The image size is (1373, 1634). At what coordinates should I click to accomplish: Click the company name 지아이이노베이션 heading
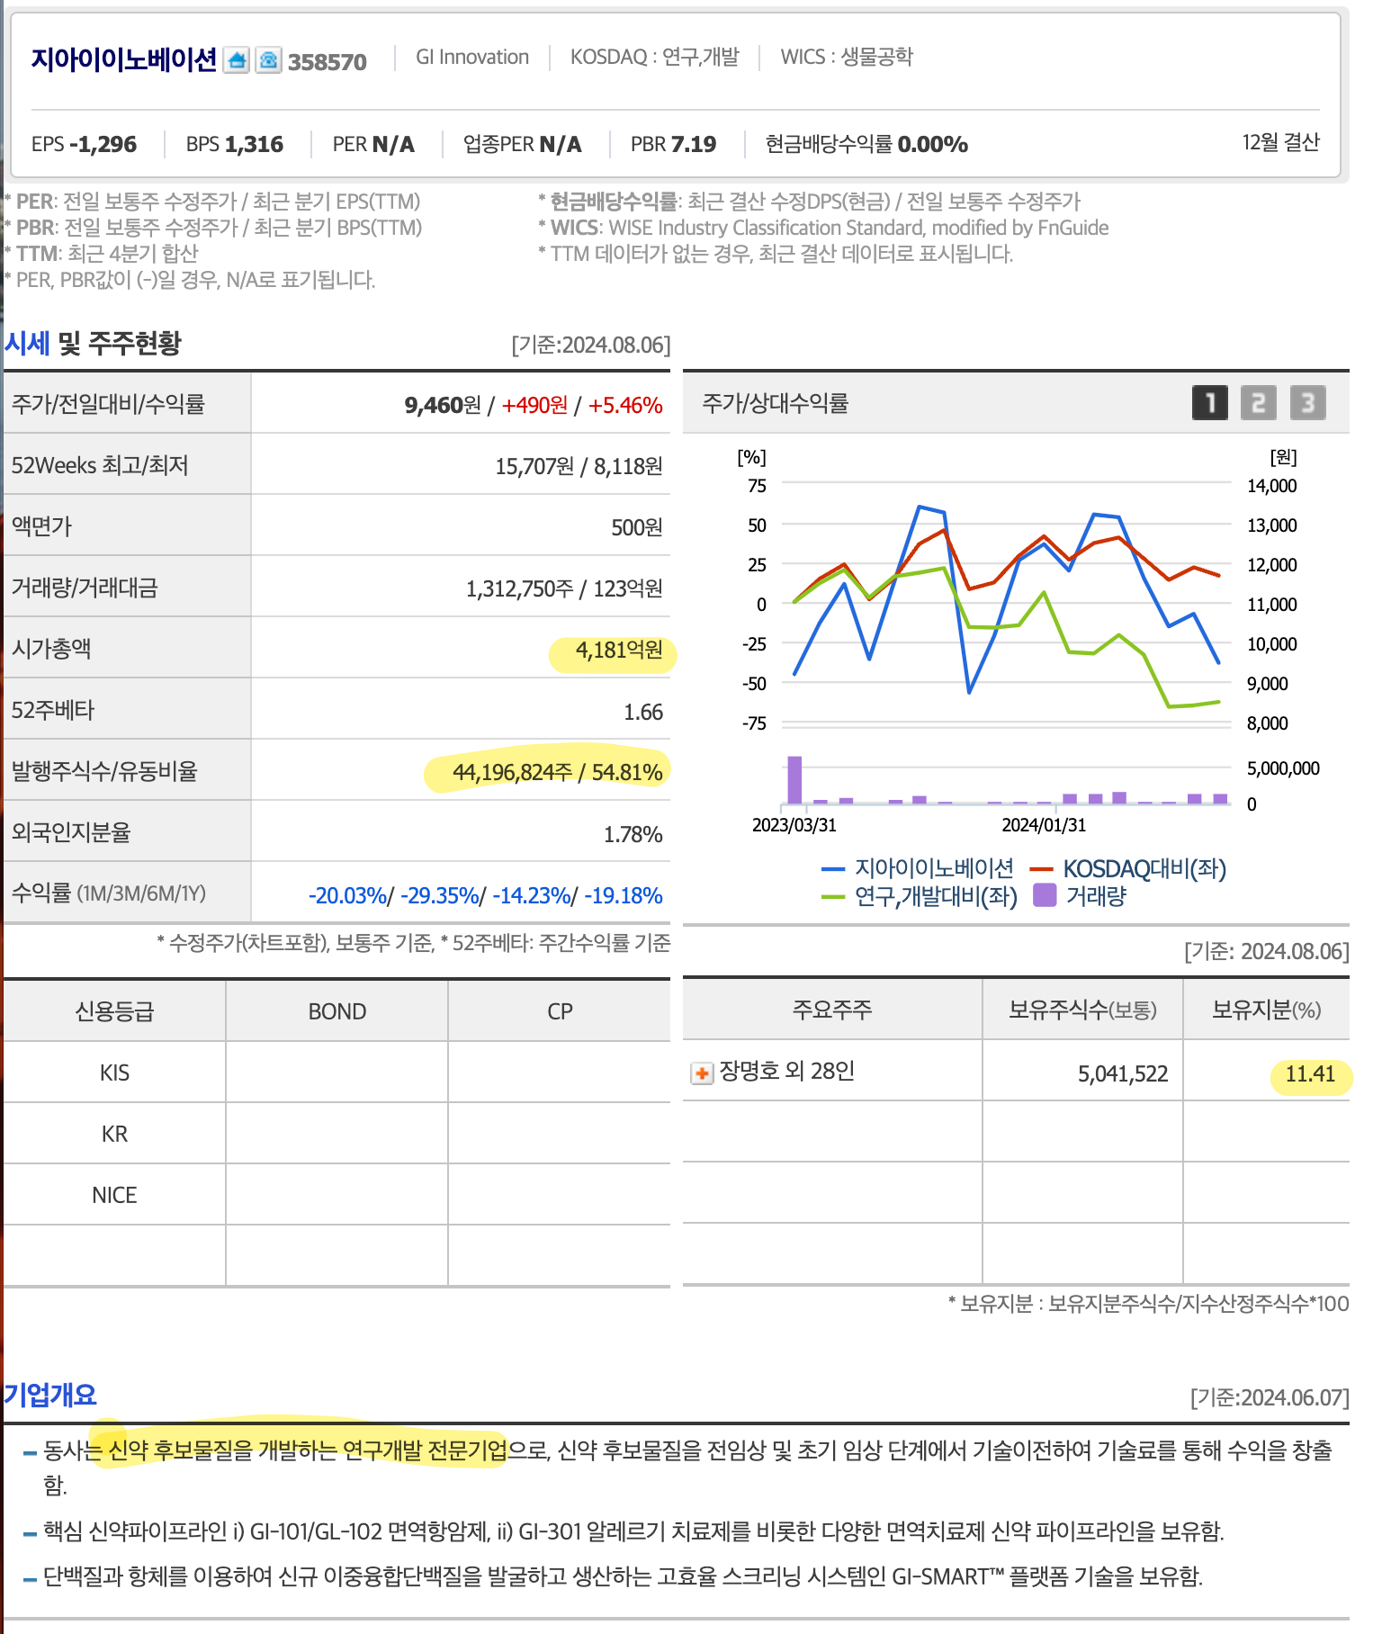(124, 59)
